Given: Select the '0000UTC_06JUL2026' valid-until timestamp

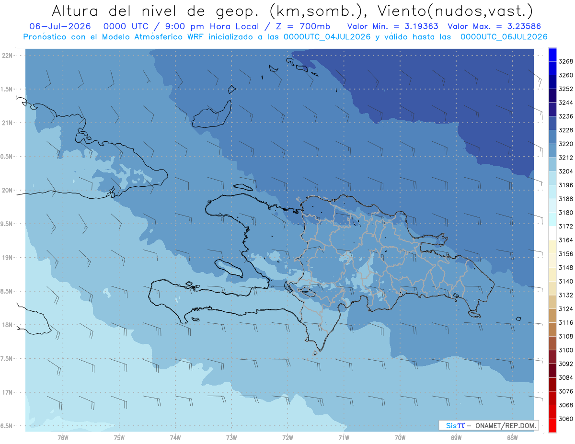Looking at the screenshot, I should 504,37.
